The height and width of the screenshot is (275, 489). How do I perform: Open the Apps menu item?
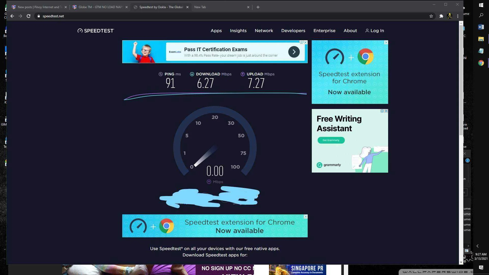point(216,31)
